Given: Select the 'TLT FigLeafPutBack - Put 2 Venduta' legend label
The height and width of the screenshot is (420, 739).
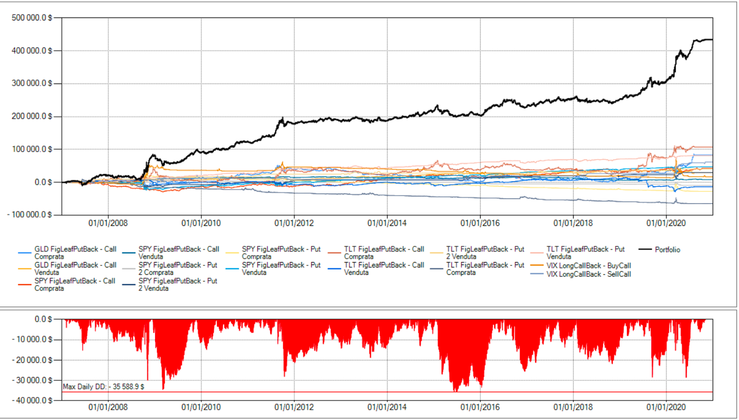Looking at the screenshot, I should pos(485,253).
